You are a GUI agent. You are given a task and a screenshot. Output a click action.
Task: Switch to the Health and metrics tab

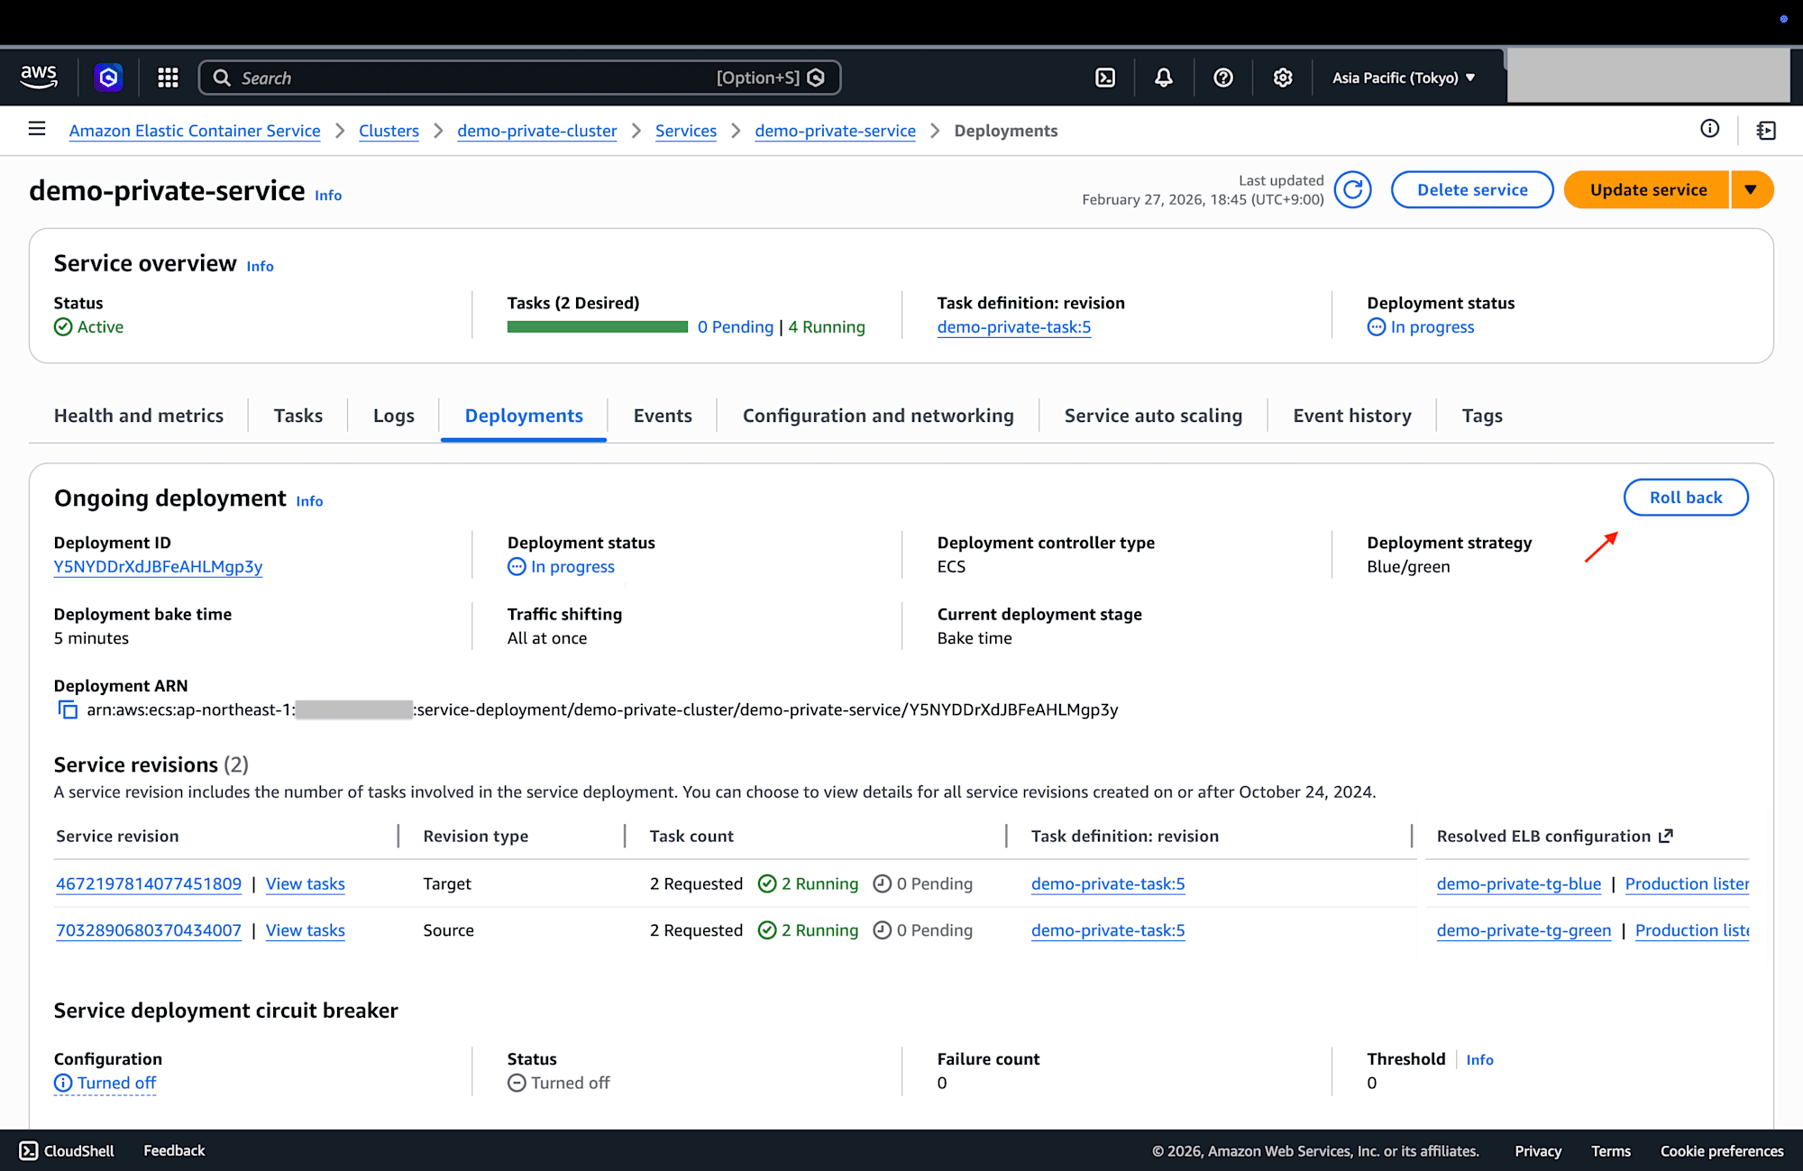tap(139, 416)
